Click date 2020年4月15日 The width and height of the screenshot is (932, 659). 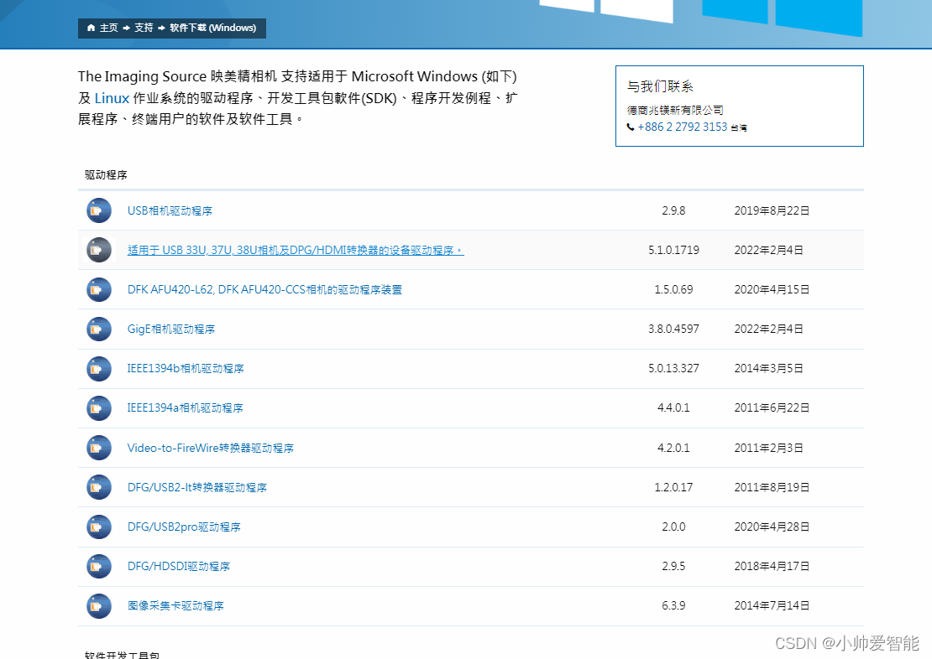772,290
